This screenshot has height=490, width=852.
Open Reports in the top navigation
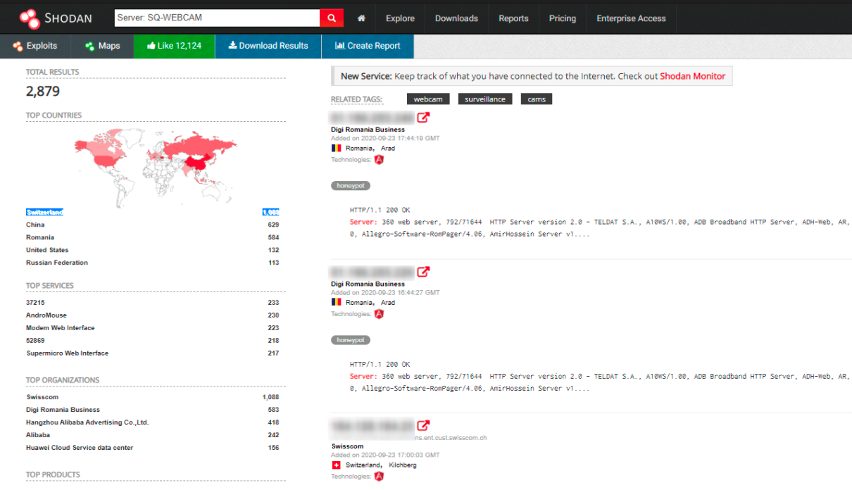pos(513,18)
